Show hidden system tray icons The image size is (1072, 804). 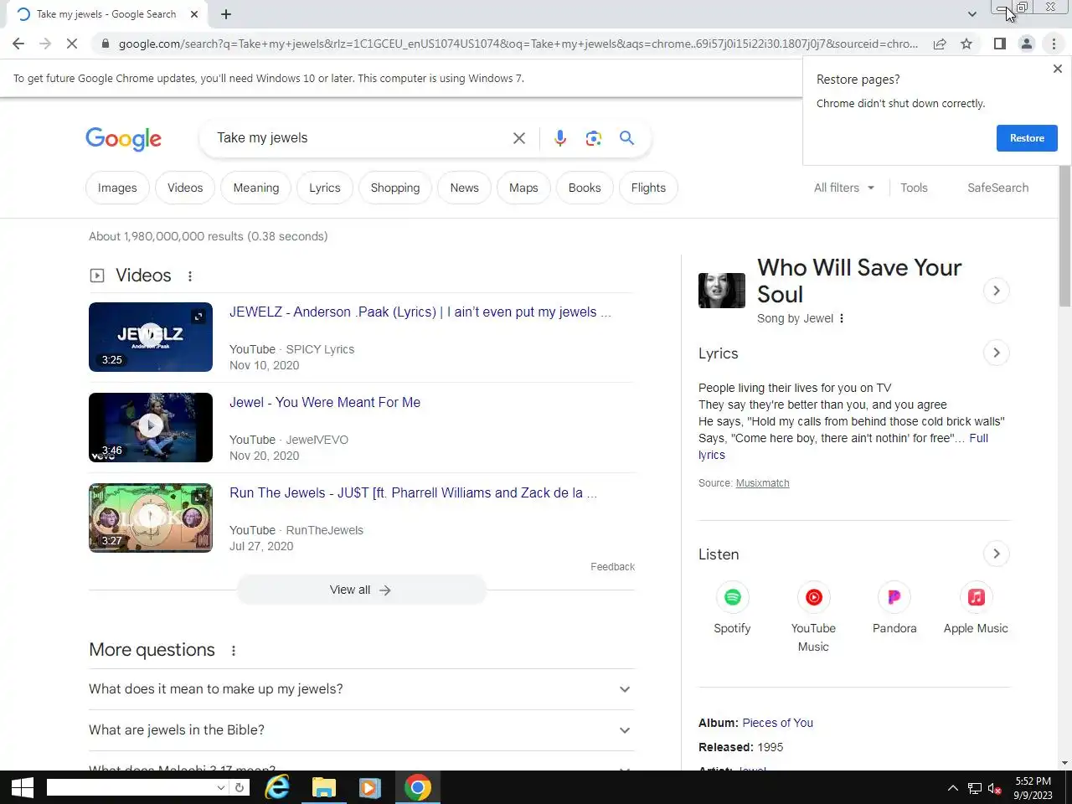[952, 788]
